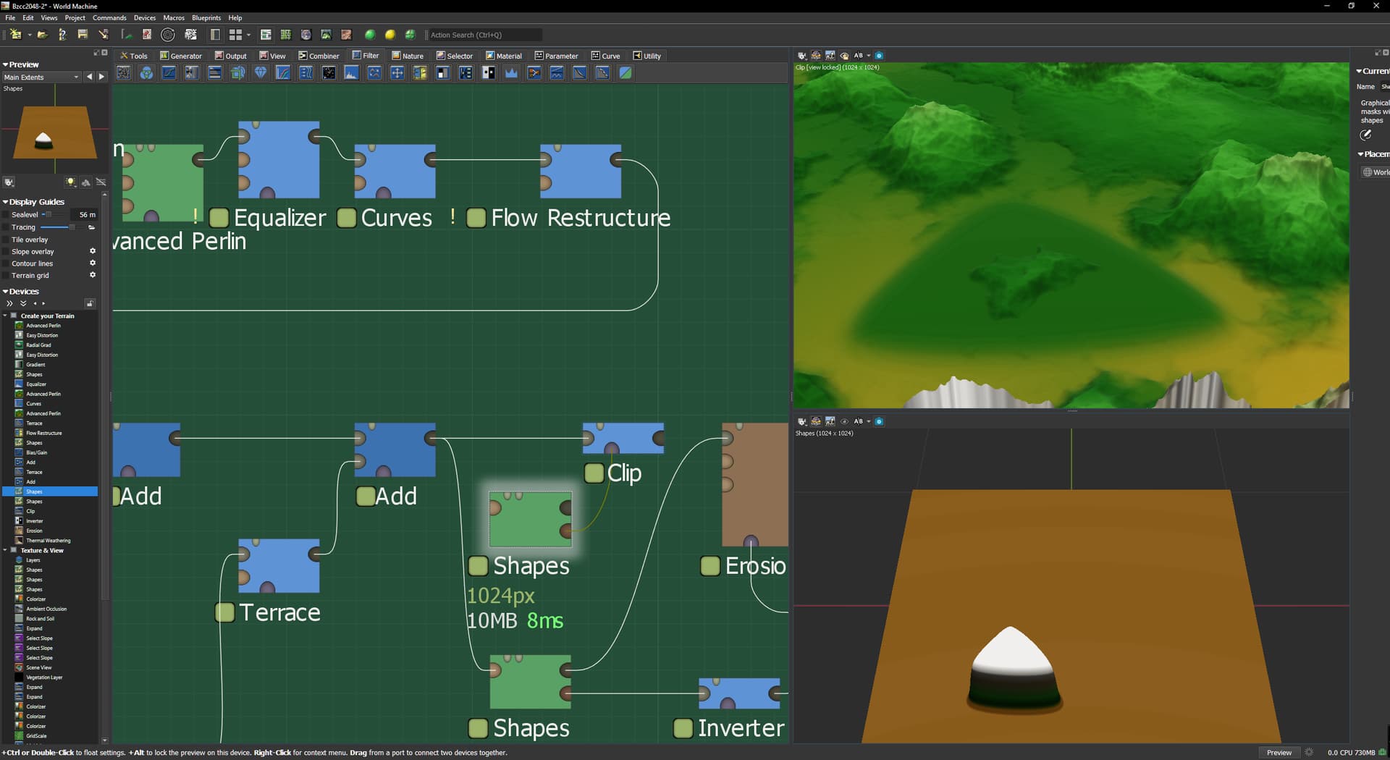Open Slope overlay gear settings
Viewport: 1390px width, 760px height.
coord(93,251)
